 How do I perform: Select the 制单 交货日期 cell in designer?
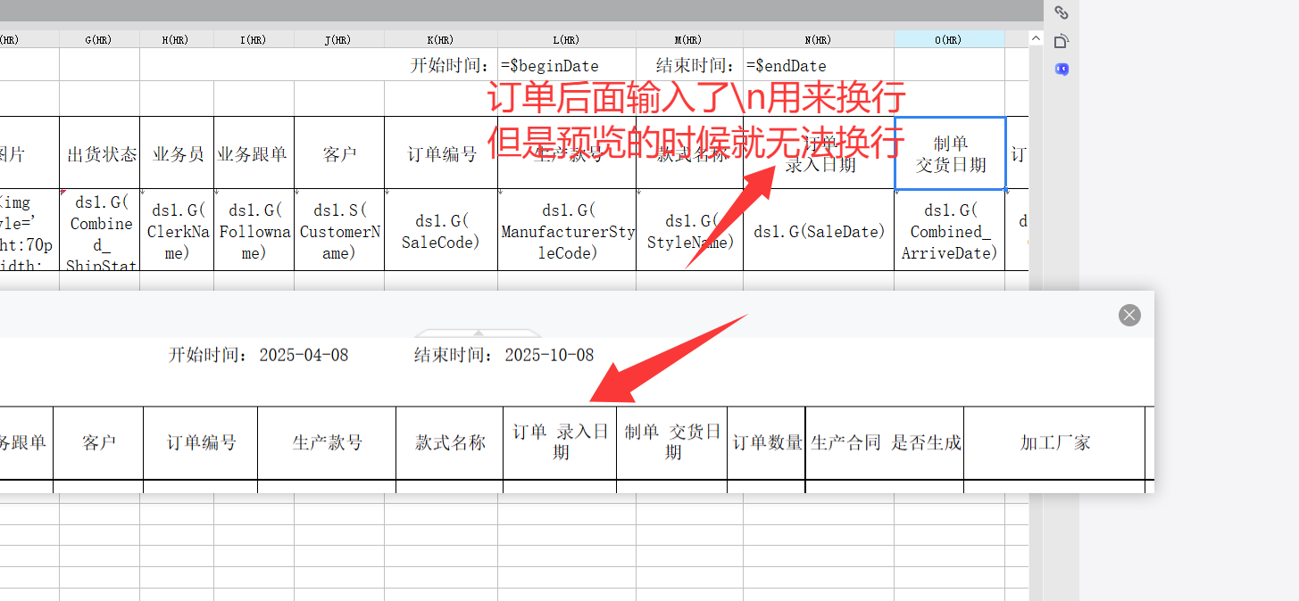pyautogui.click(x=950, y=153)
